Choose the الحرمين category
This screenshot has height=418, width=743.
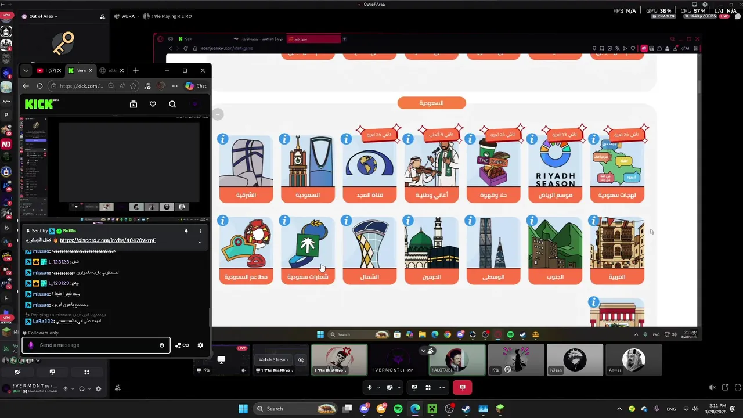point(431,251)
